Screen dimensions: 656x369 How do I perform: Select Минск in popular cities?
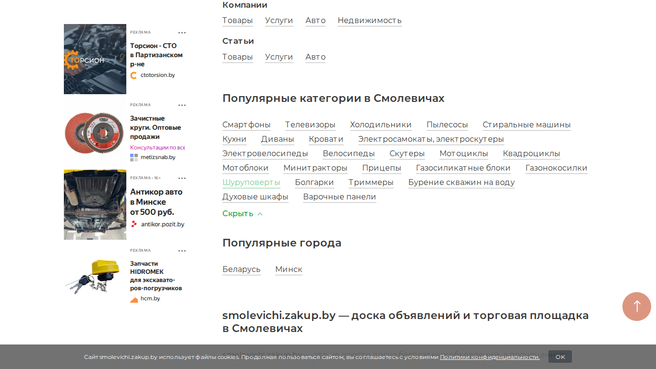click(289, 270)
